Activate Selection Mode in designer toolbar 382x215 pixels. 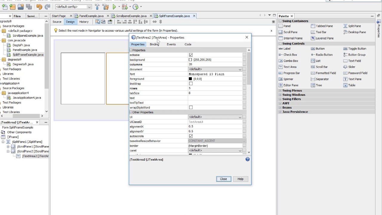pyautogui.click(x=98, y=22)
